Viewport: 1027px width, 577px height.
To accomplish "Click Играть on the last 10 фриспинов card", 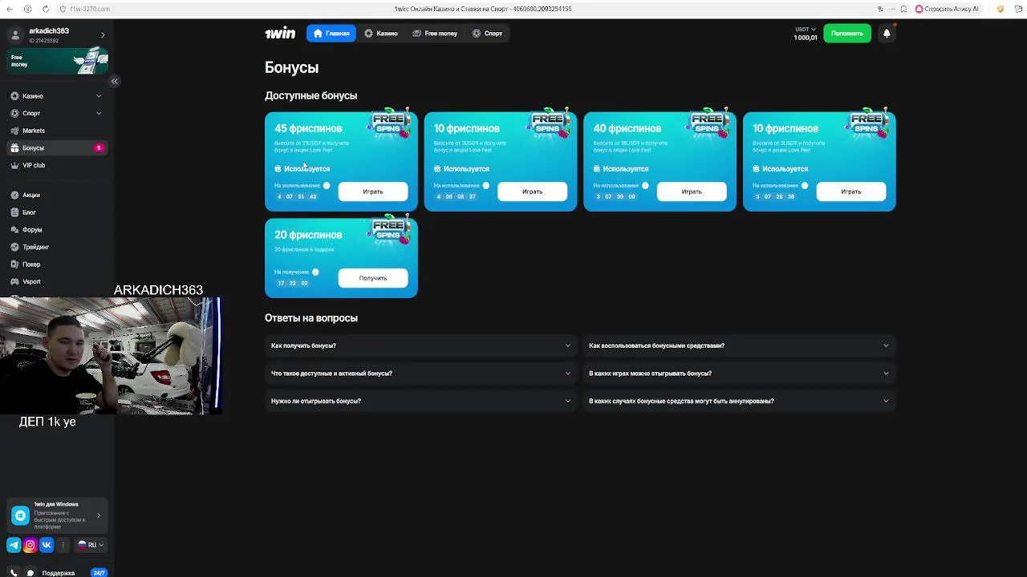I will pyautogui.click(x=850, y=192).
